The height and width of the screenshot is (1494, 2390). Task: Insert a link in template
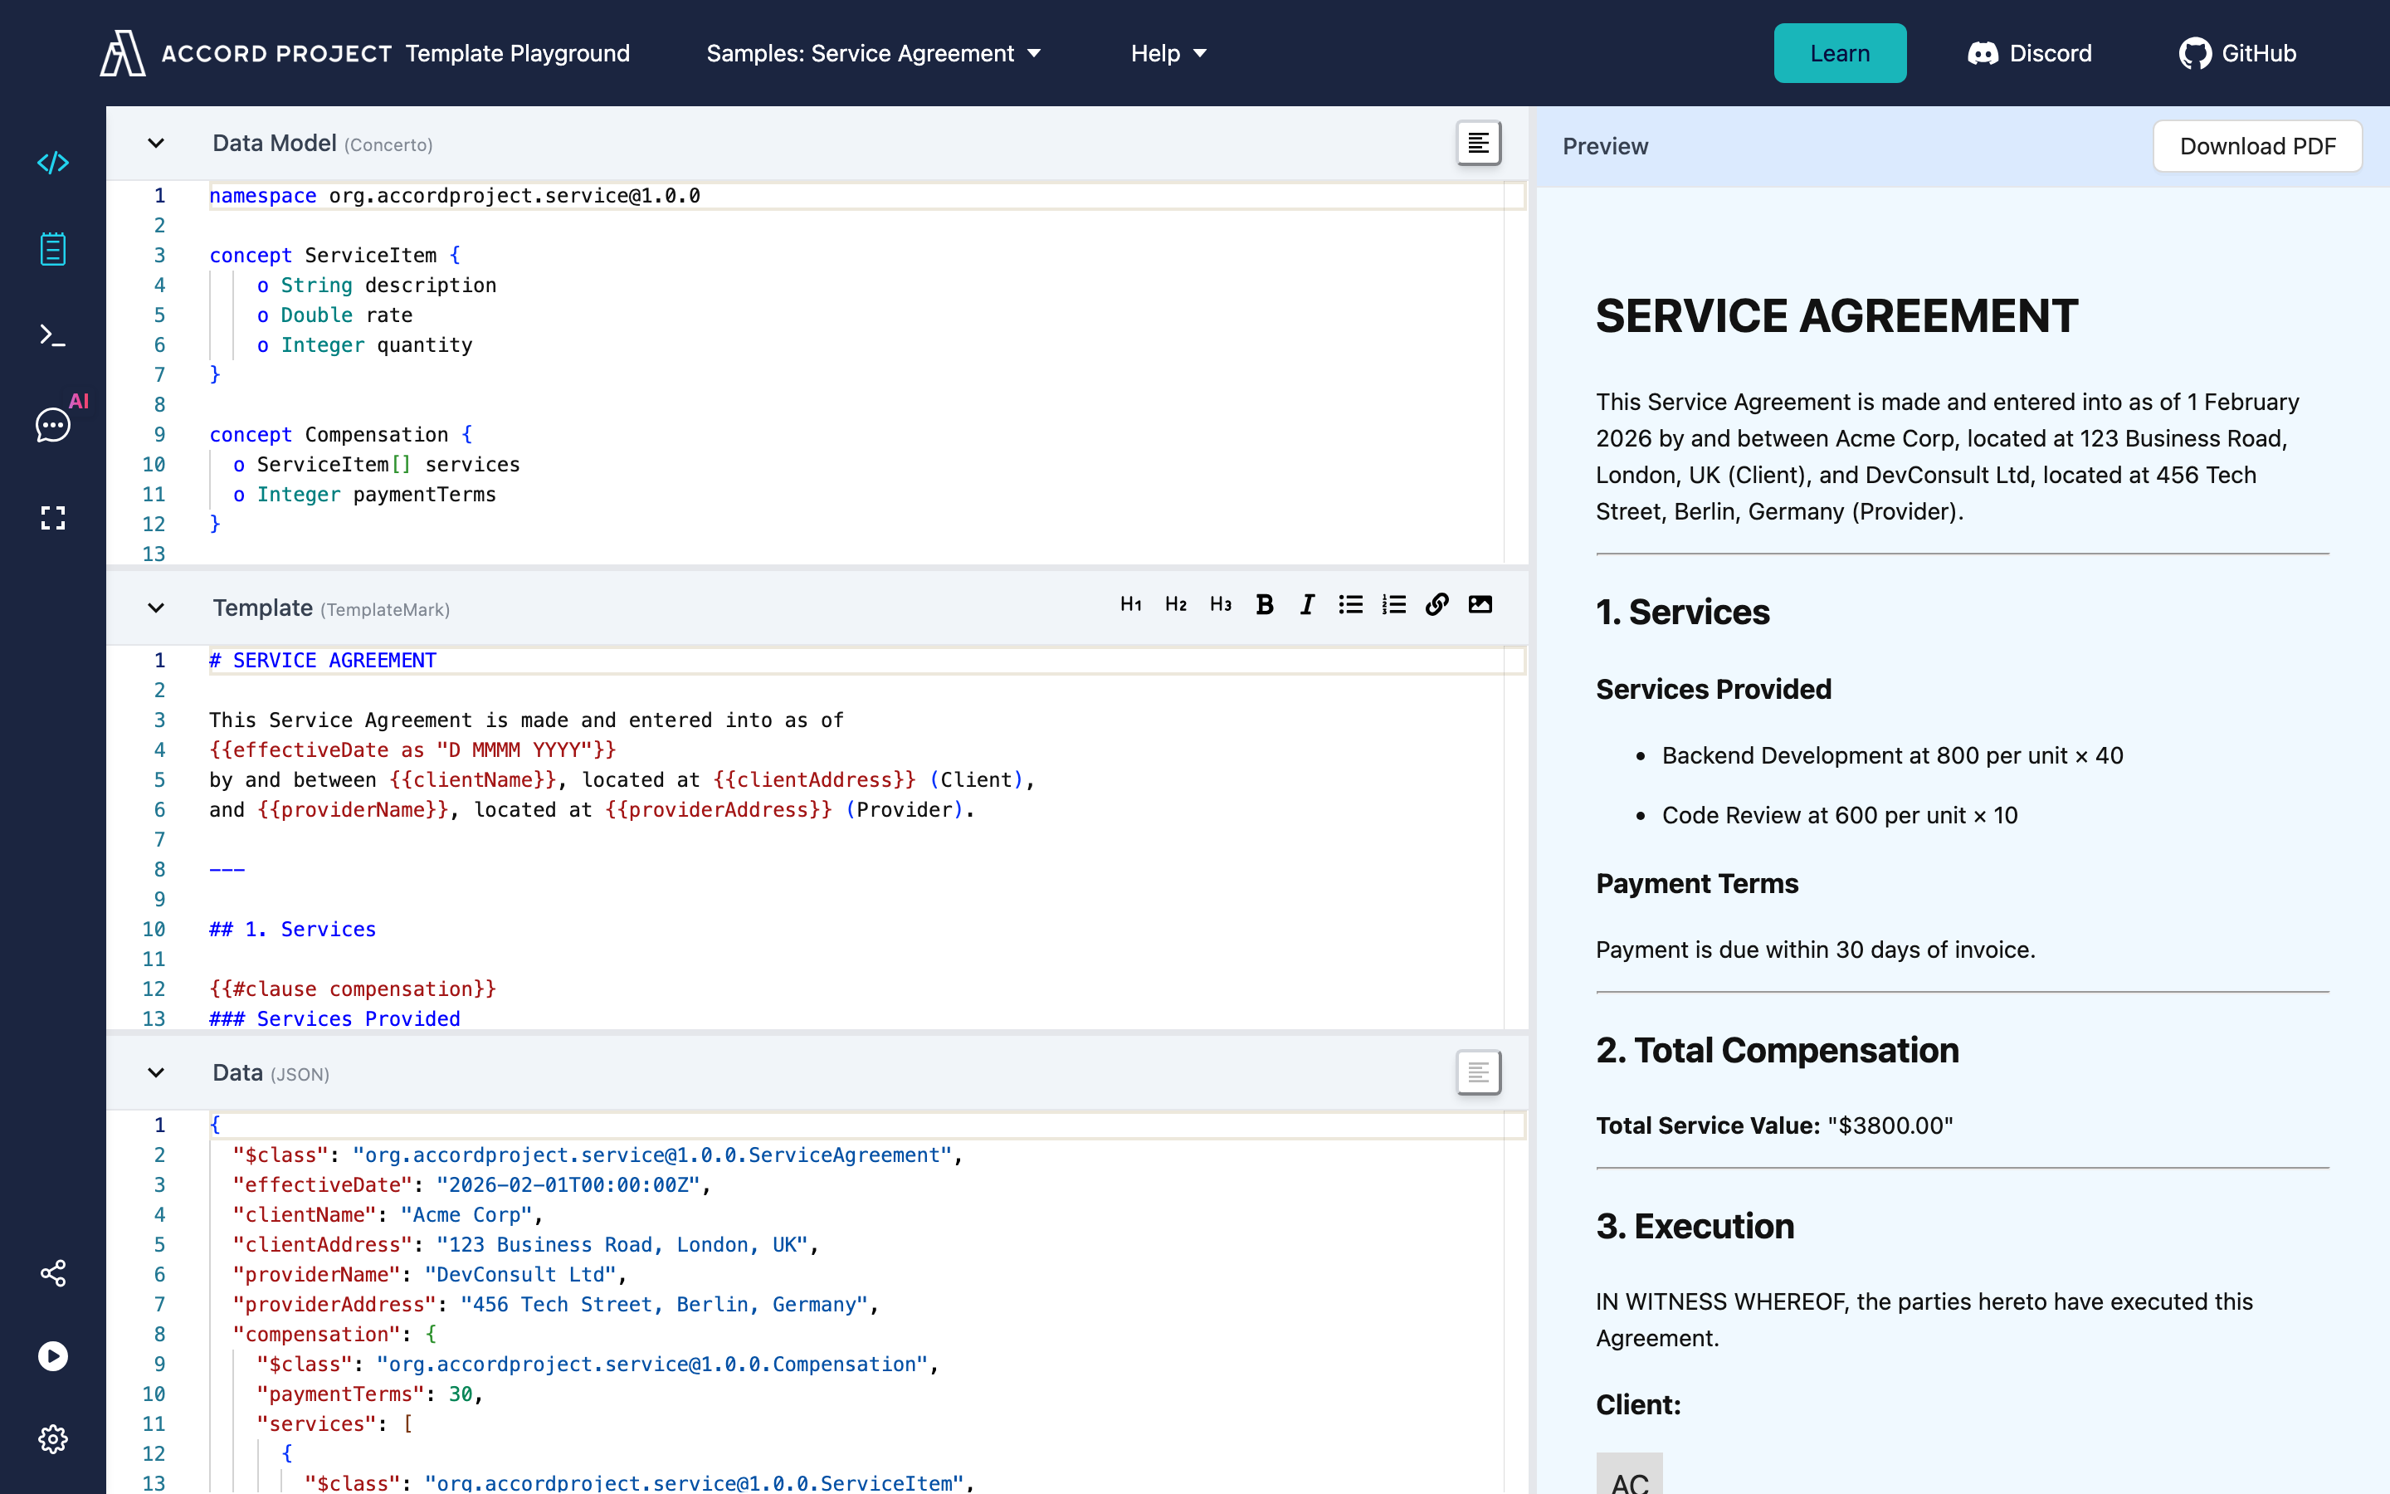1437,605
